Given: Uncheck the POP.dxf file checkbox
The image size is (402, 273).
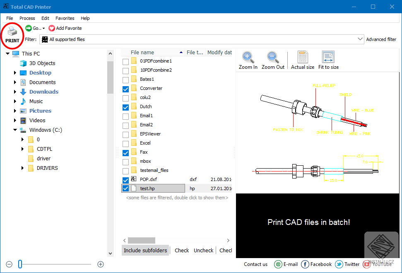Looking at the screenshot, I should [x=125, y=180].
